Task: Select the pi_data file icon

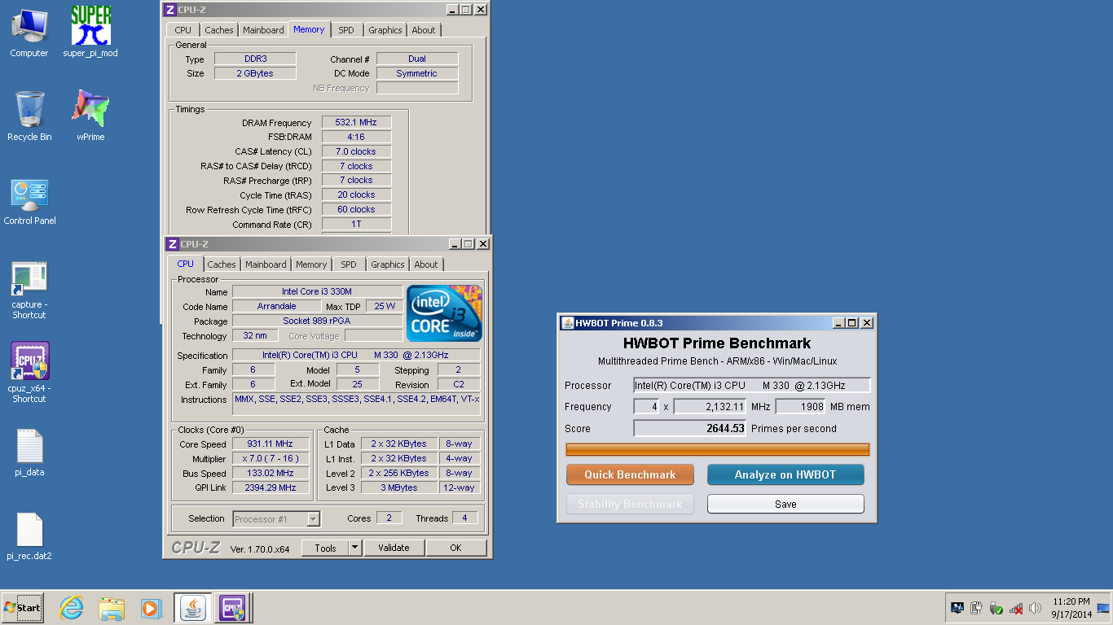Action: (x=29, y=452)
